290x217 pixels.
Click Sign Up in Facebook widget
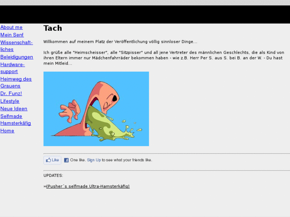pos(94,160)
